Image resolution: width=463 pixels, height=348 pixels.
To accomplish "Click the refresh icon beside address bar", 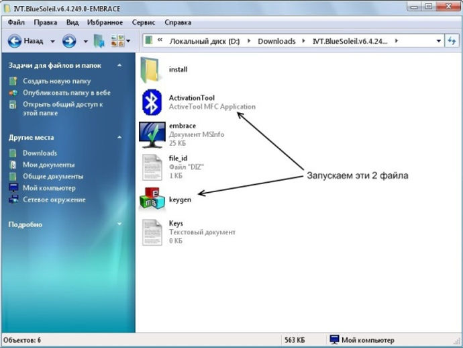I will pos(452,41).
